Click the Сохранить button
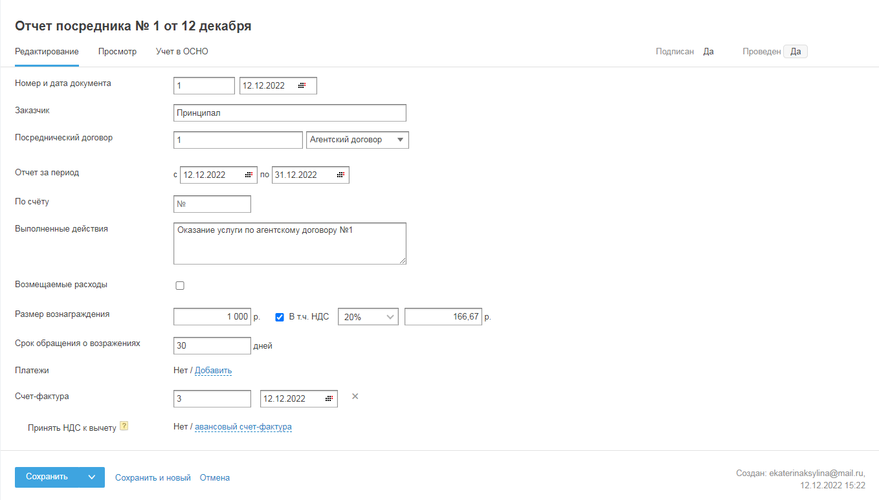 pyautogui.click(x=47, y=477)
